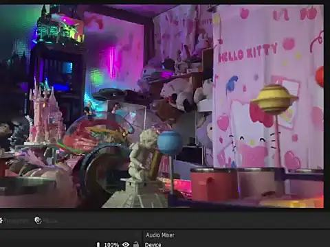Toggle the source visibility eye icon
This screenshot has width=330, height=247.
pos(126,244)
